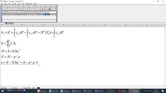Open the Size menu

point(23,4)
